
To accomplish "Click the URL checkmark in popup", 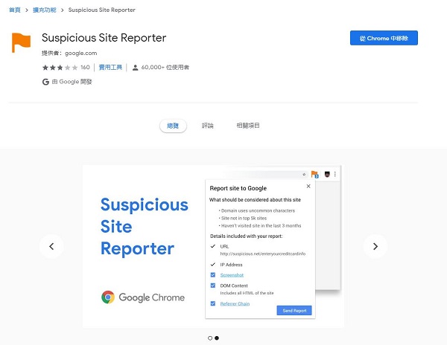I will point(212,246).
